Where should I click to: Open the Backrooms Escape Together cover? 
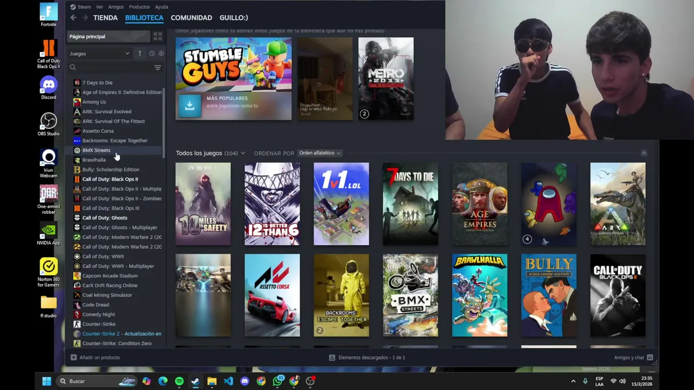pyautogui.click(x=341, y=295)
